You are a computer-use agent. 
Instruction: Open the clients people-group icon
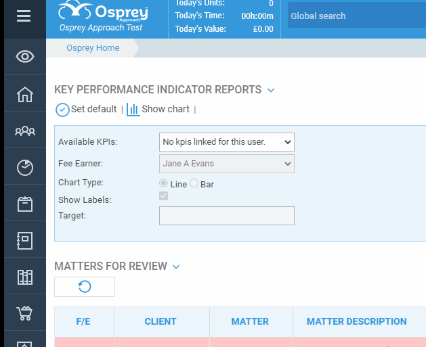click(25, 131)
